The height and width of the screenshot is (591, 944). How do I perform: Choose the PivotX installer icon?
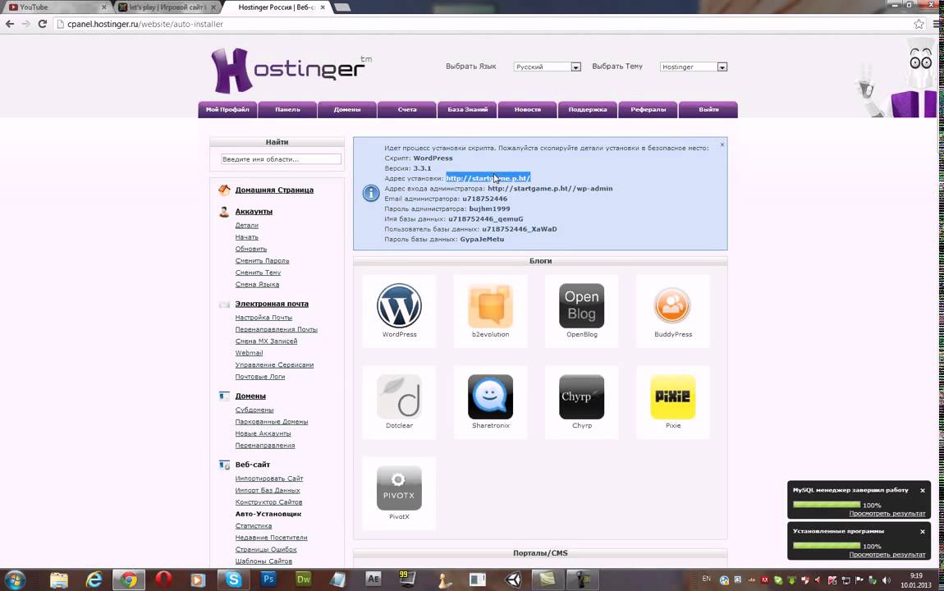(399, 488)
